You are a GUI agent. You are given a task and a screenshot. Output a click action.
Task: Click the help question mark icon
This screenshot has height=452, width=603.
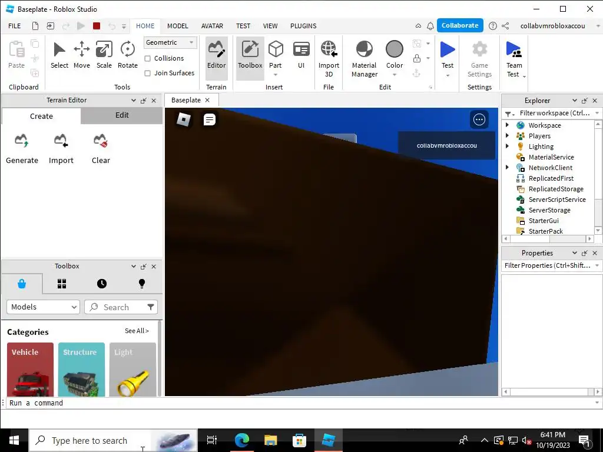click(x=493, y=26)
